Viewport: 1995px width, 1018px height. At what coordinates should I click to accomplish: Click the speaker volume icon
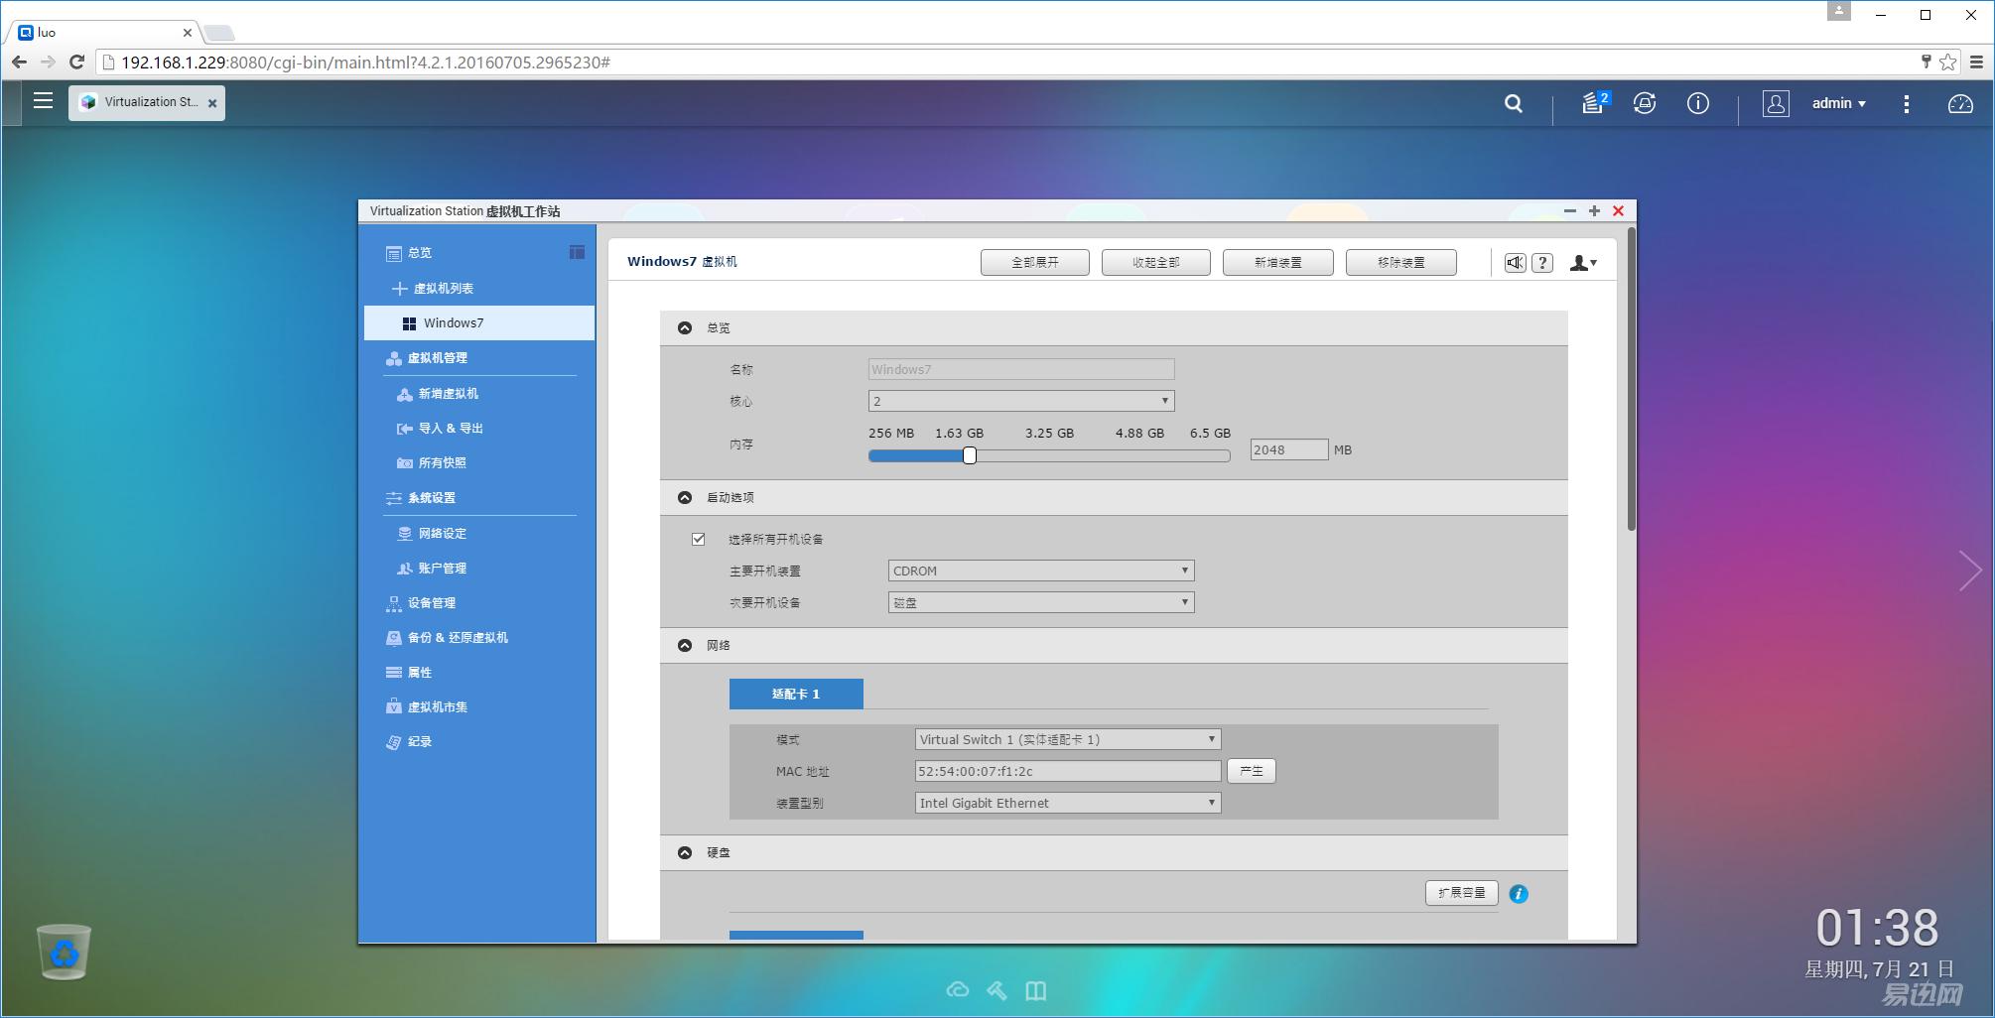(1515, 263)
